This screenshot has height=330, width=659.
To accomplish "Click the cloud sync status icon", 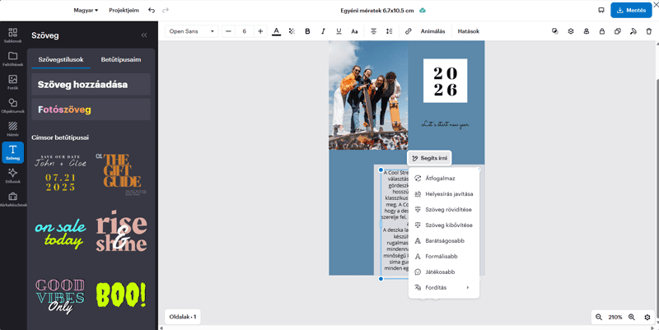I will pyautogui.click(x=423, y=10).
